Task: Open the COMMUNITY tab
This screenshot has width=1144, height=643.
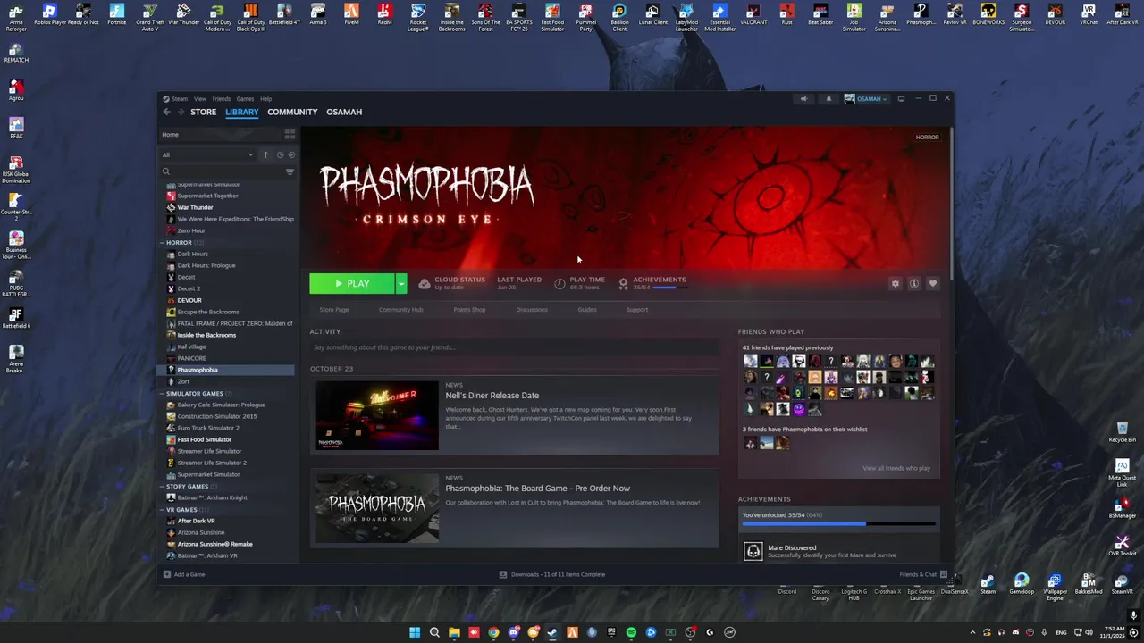Action: (x=292, y=112)
